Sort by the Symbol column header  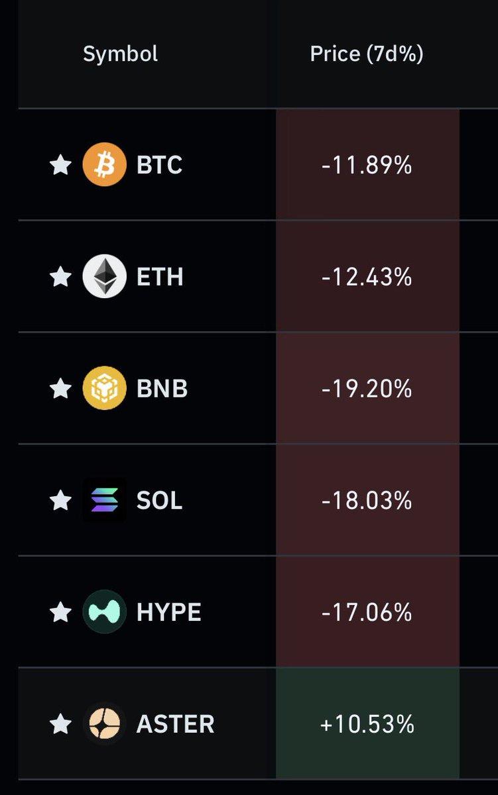(120, 54)
